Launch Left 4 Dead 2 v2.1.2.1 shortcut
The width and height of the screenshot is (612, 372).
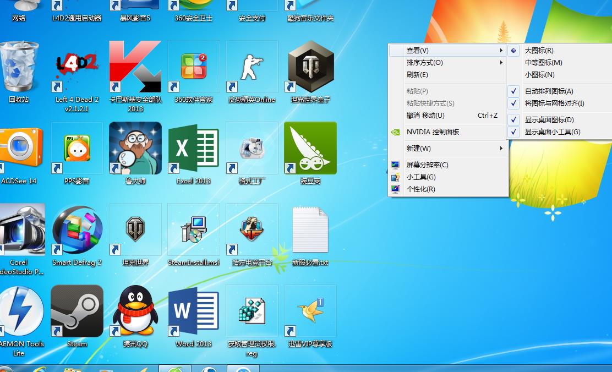[x=77, y=67]
